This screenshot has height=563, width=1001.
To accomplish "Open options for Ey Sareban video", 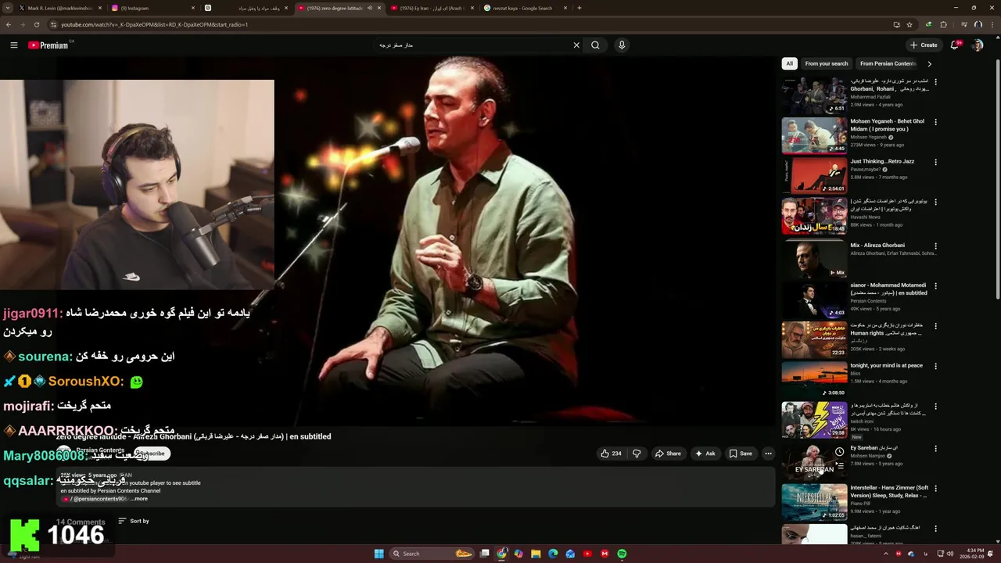I will (935, 448).
